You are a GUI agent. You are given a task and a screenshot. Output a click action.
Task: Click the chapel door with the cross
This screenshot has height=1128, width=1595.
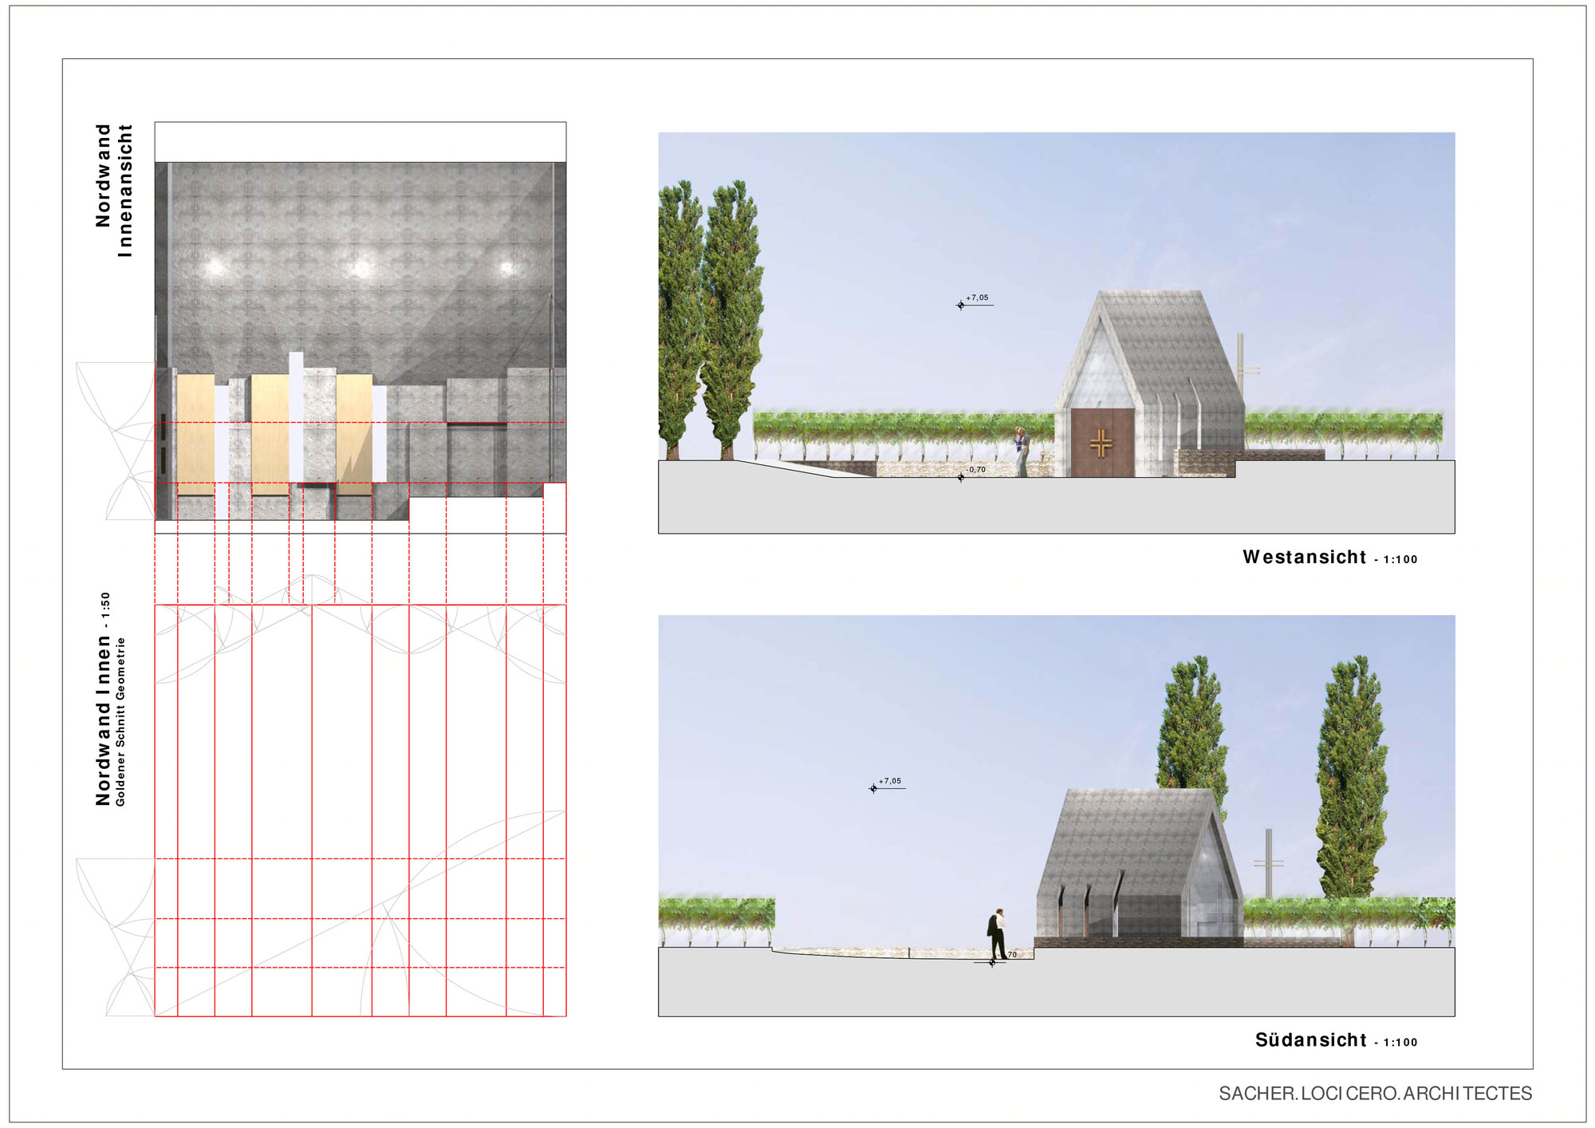[x=1102, y=443]
